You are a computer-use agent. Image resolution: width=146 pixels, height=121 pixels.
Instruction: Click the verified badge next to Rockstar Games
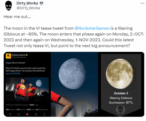click(27, 55)
